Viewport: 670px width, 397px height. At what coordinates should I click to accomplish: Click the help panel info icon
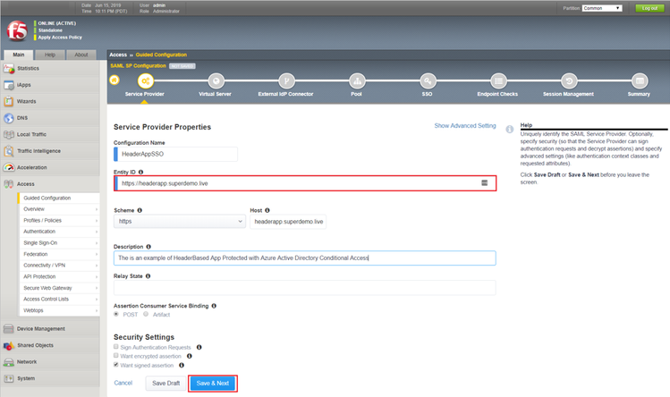509,129
